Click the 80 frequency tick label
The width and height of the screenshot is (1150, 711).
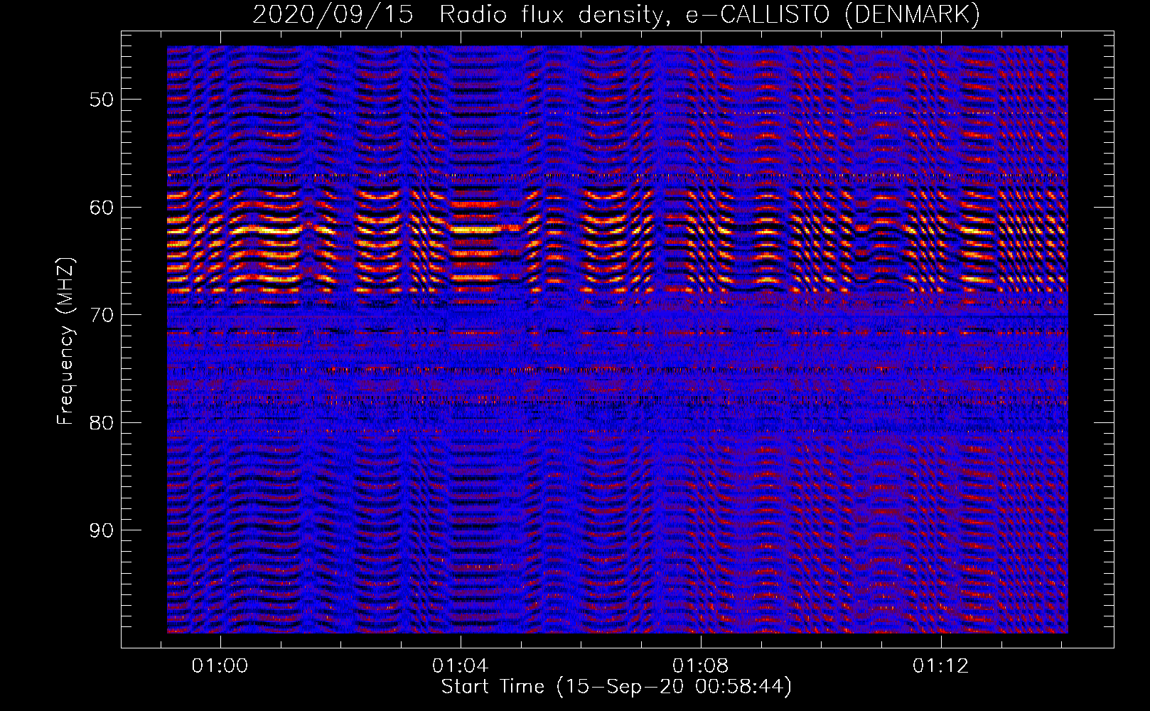coord(101,423)
